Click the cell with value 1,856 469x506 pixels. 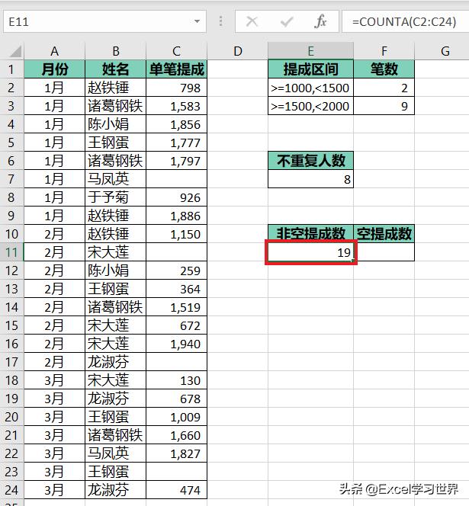[176, 124]
